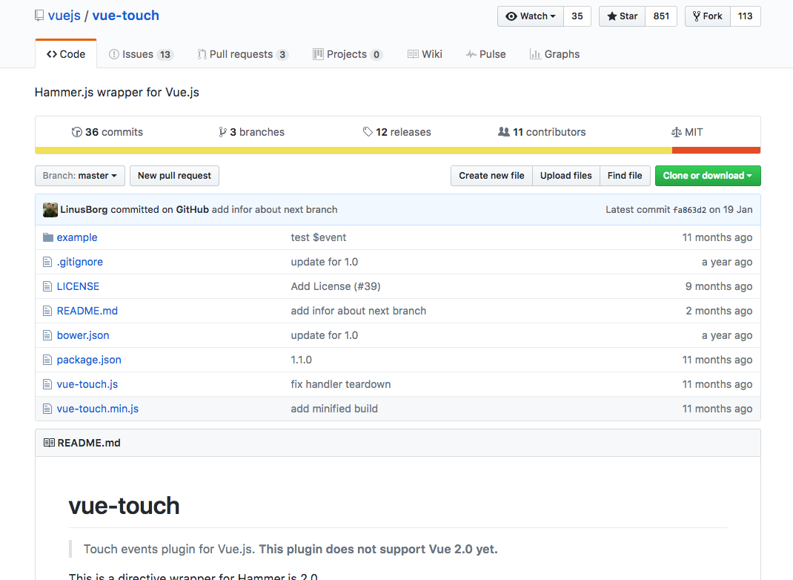Image resolution: width=793 pixels, height=580 pixels.
Task: Click the branches fork icon
Action: [x=222, y=132]
